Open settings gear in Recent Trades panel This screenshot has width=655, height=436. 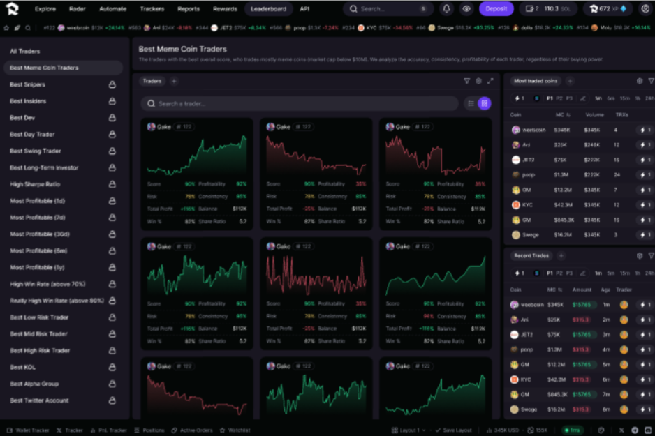point(640,256)
